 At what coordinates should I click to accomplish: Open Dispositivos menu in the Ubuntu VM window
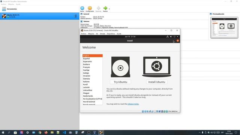111,34
